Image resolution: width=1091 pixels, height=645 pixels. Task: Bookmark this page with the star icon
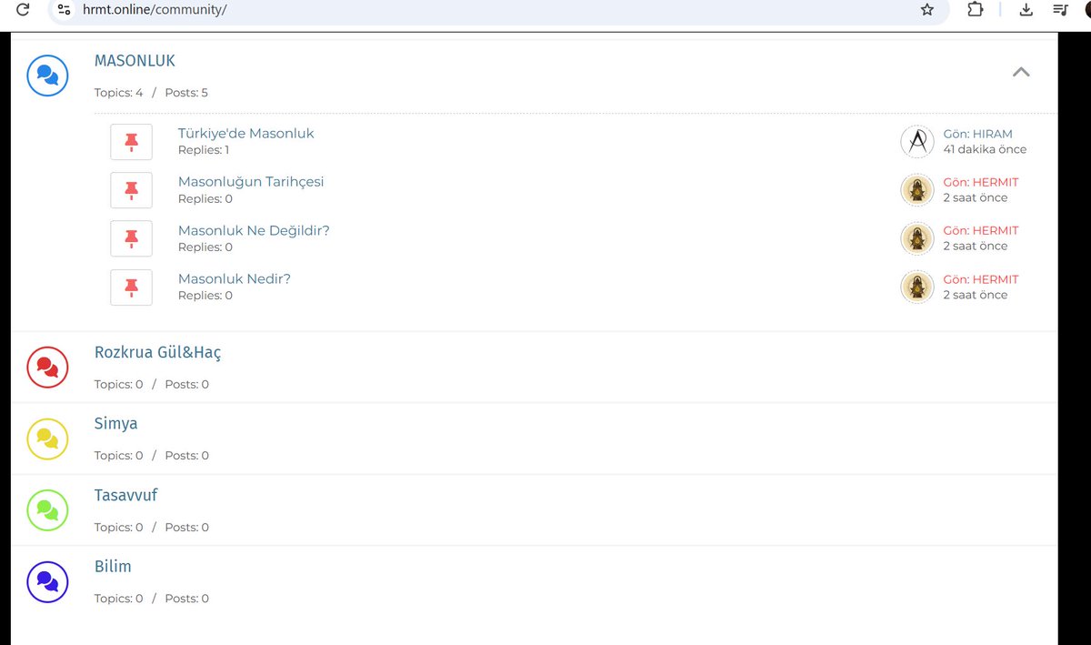tap(927, 10)
